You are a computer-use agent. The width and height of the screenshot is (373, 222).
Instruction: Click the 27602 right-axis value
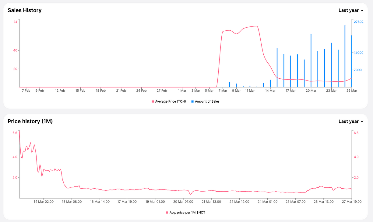(x=359, y=22)
